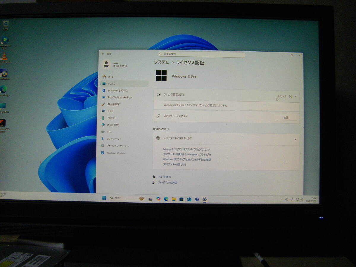Viewport: 356px width, 267px height.
Task: Open プロダクト キーを使用した Windows のアクティブ化 link
Action: click(187, 155)
